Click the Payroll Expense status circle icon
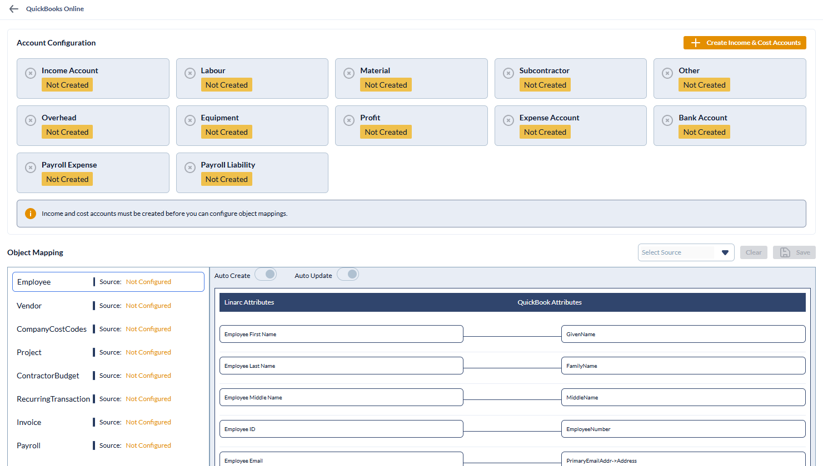 point(31,168)
